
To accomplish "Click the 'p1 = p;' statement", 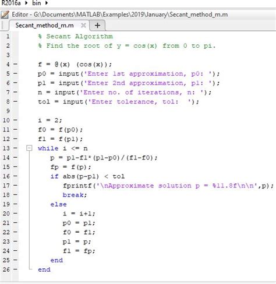I will pyautogui.click(x=77, y=242).
